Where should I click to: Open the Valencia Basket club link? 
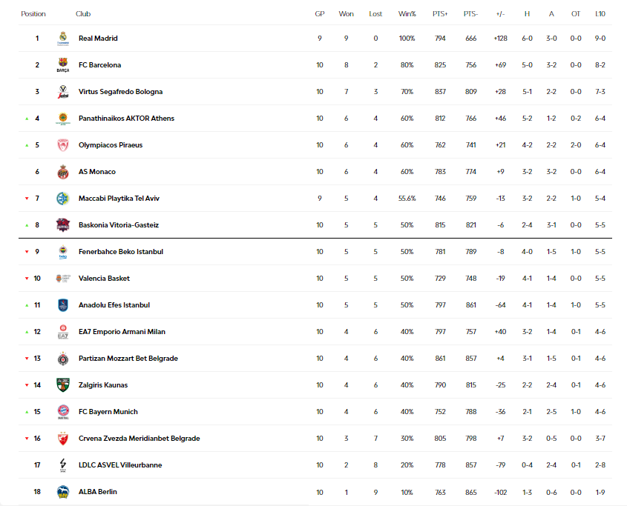(x=104, y=279)
